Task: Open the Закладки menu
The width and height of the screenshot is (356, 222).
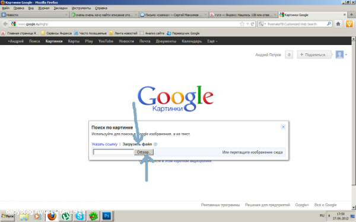Action: coord(61,8)
